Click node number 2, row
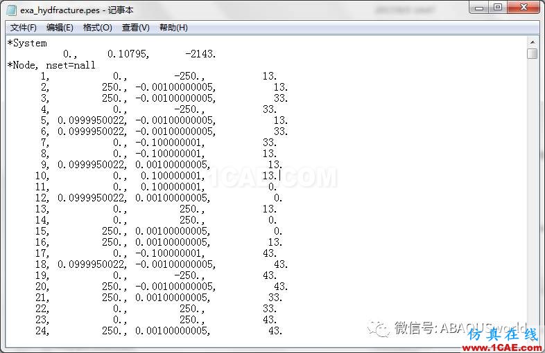This screenshot has height=353, width=545. [x=164, y=87]
